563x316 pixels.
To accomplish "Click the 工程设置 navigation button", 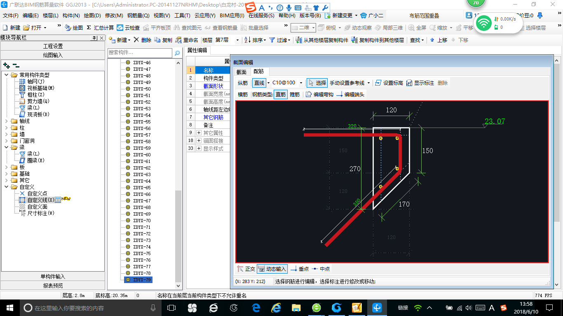I will 53,46.
